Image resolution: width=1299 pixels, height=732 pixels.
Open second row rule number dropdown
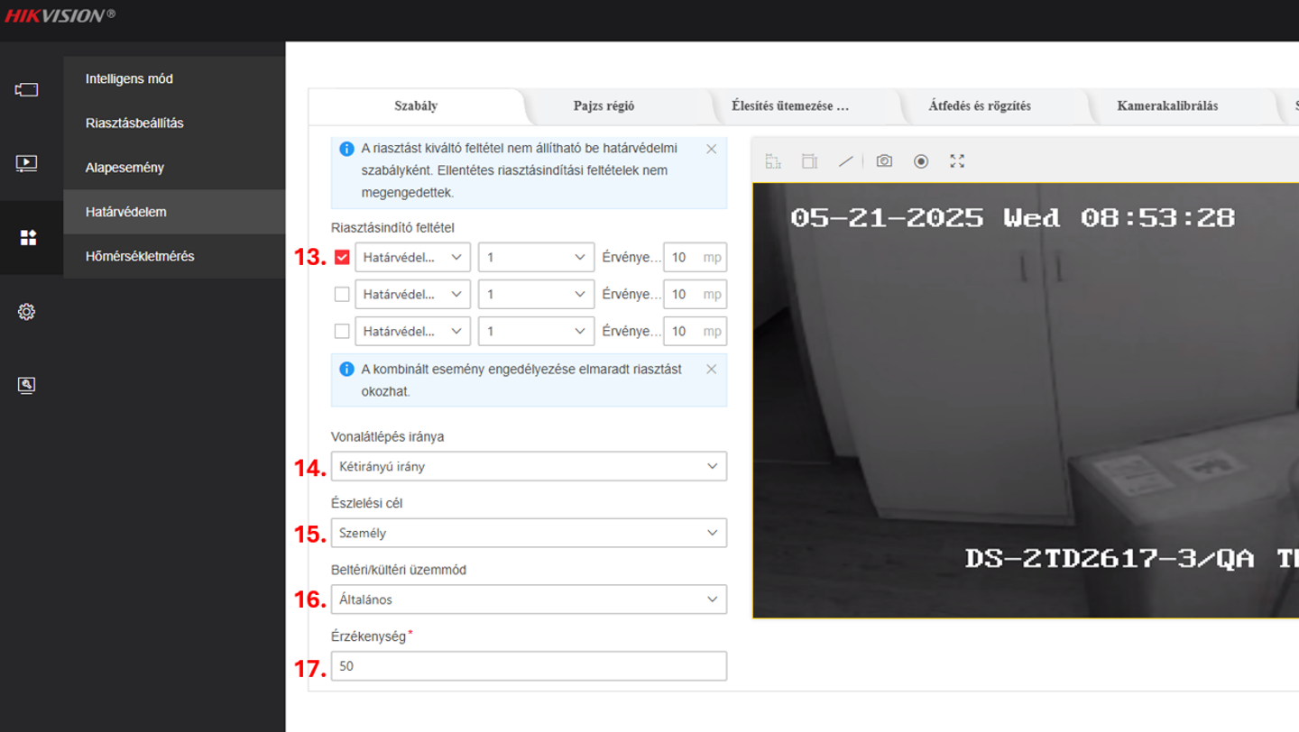(536, 294)
